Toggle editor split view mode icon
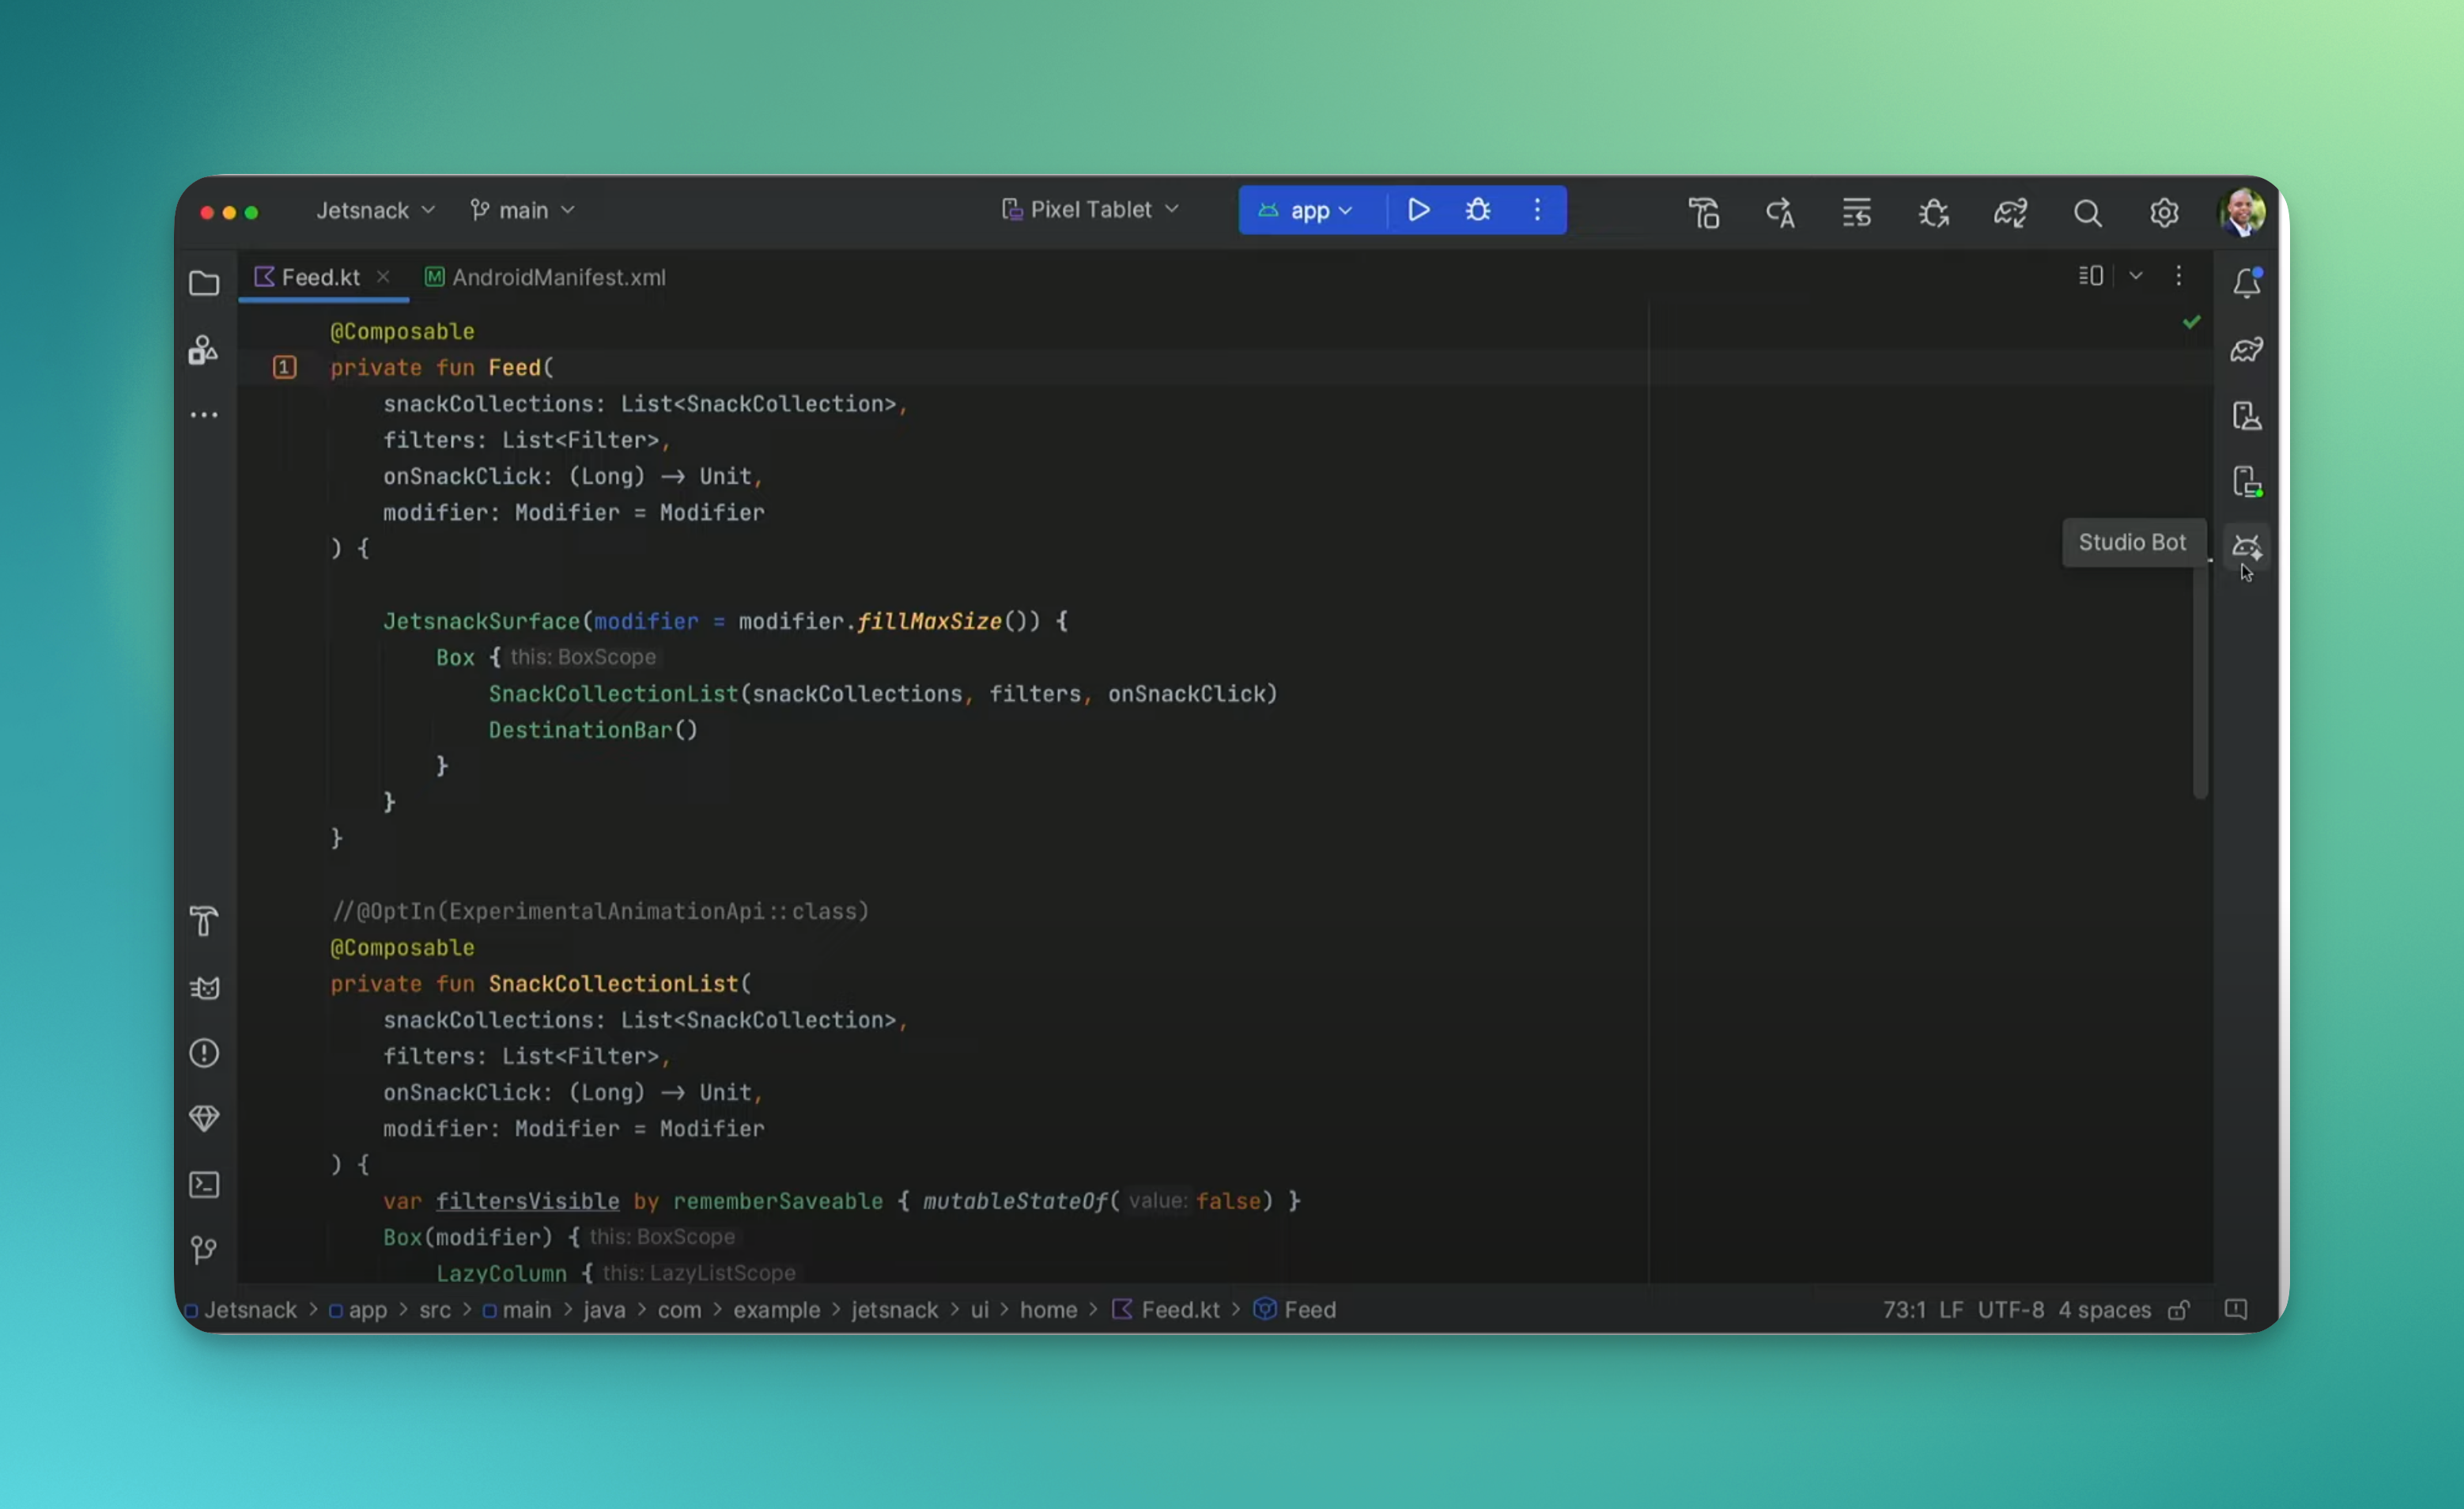This screenshot has height=1509, width=2464. 2091,276
